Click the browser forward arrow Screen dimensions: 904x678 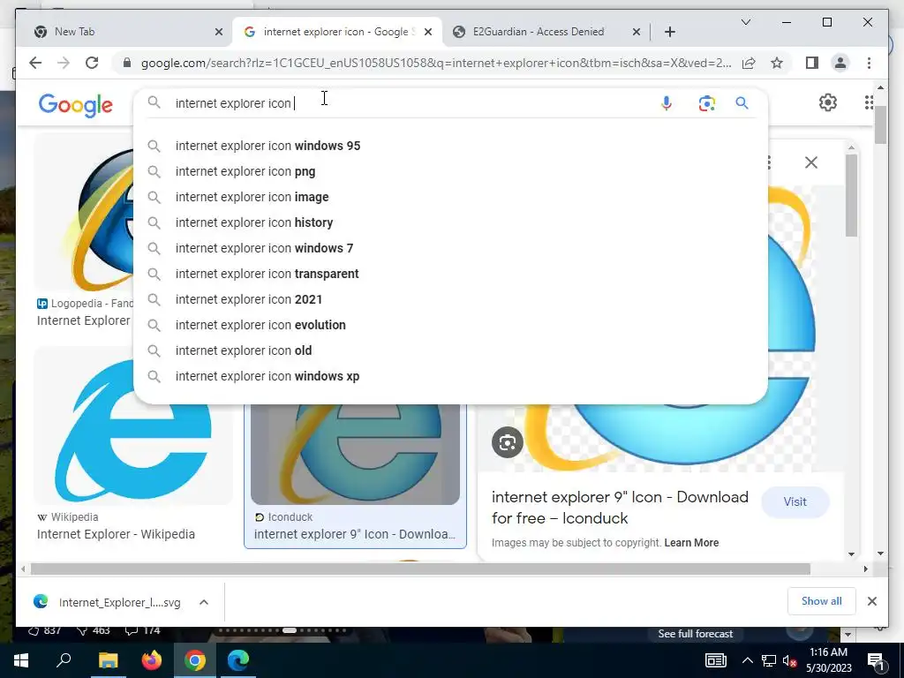pos(64,63)
